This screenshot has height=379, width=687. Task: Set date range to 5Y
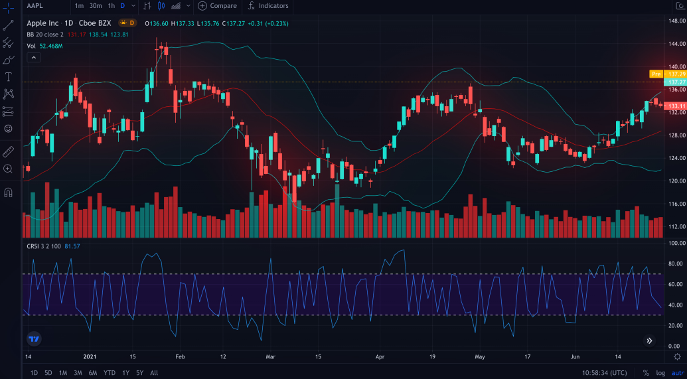(140, 373)
